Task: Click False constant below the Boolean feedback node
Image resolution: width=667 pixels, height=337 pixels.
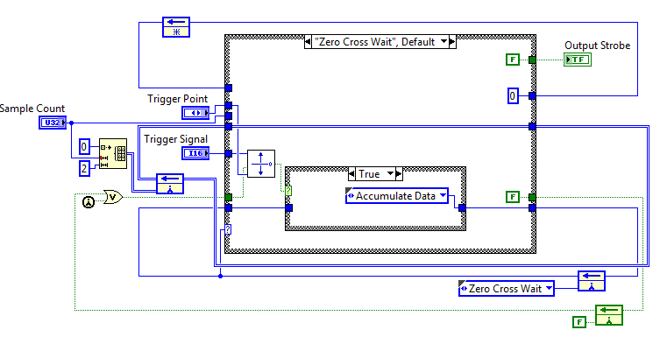Action: tap(579, 322)
